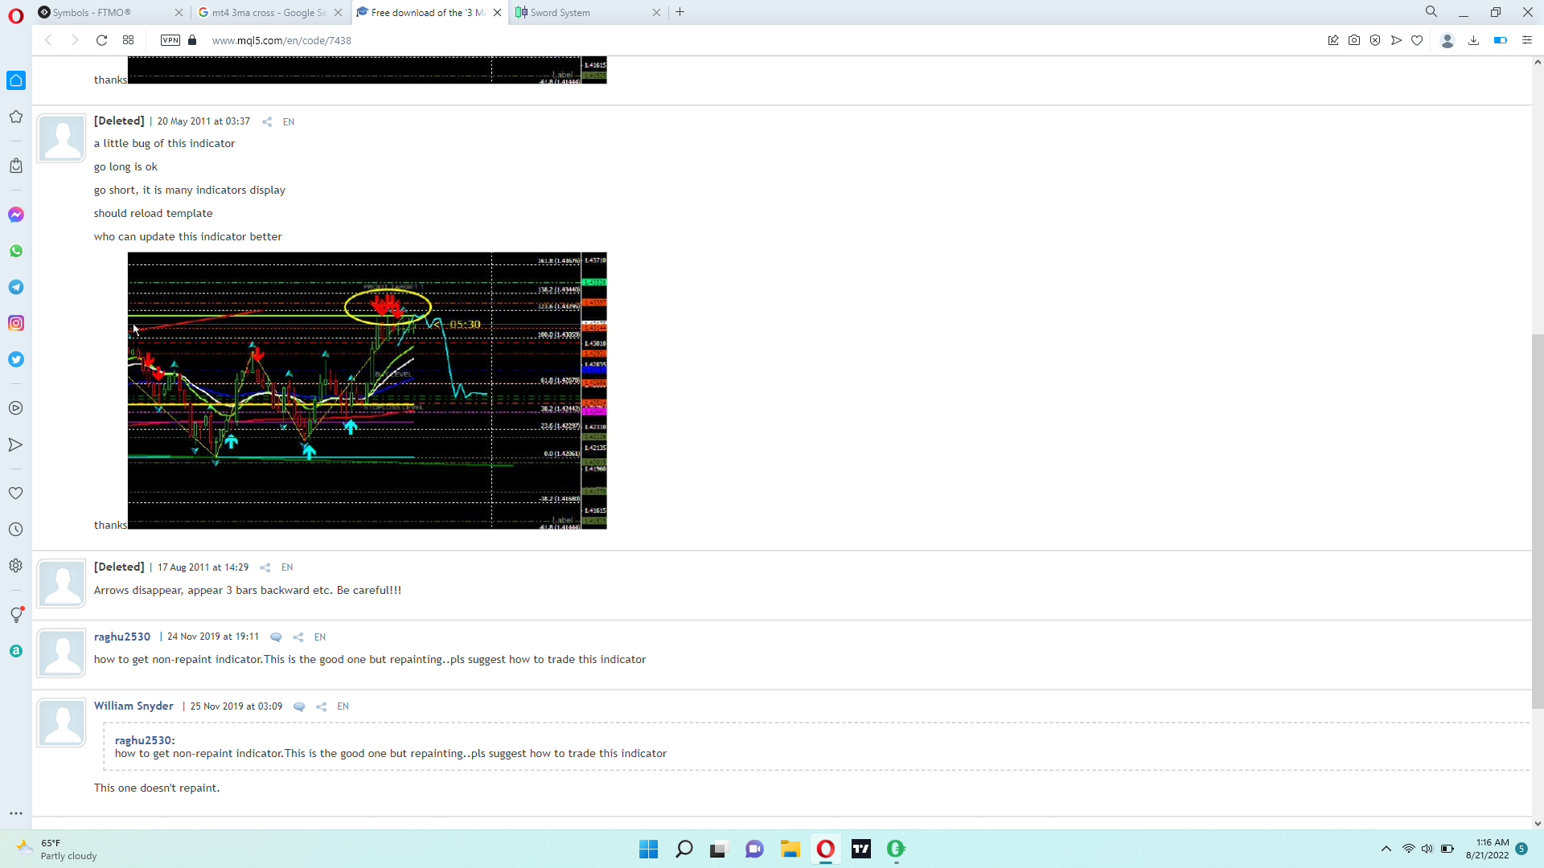The width and height of the screenshot is (1544, 868).
Task: Add page to bookmarks heart icon
Action: 1417,40
